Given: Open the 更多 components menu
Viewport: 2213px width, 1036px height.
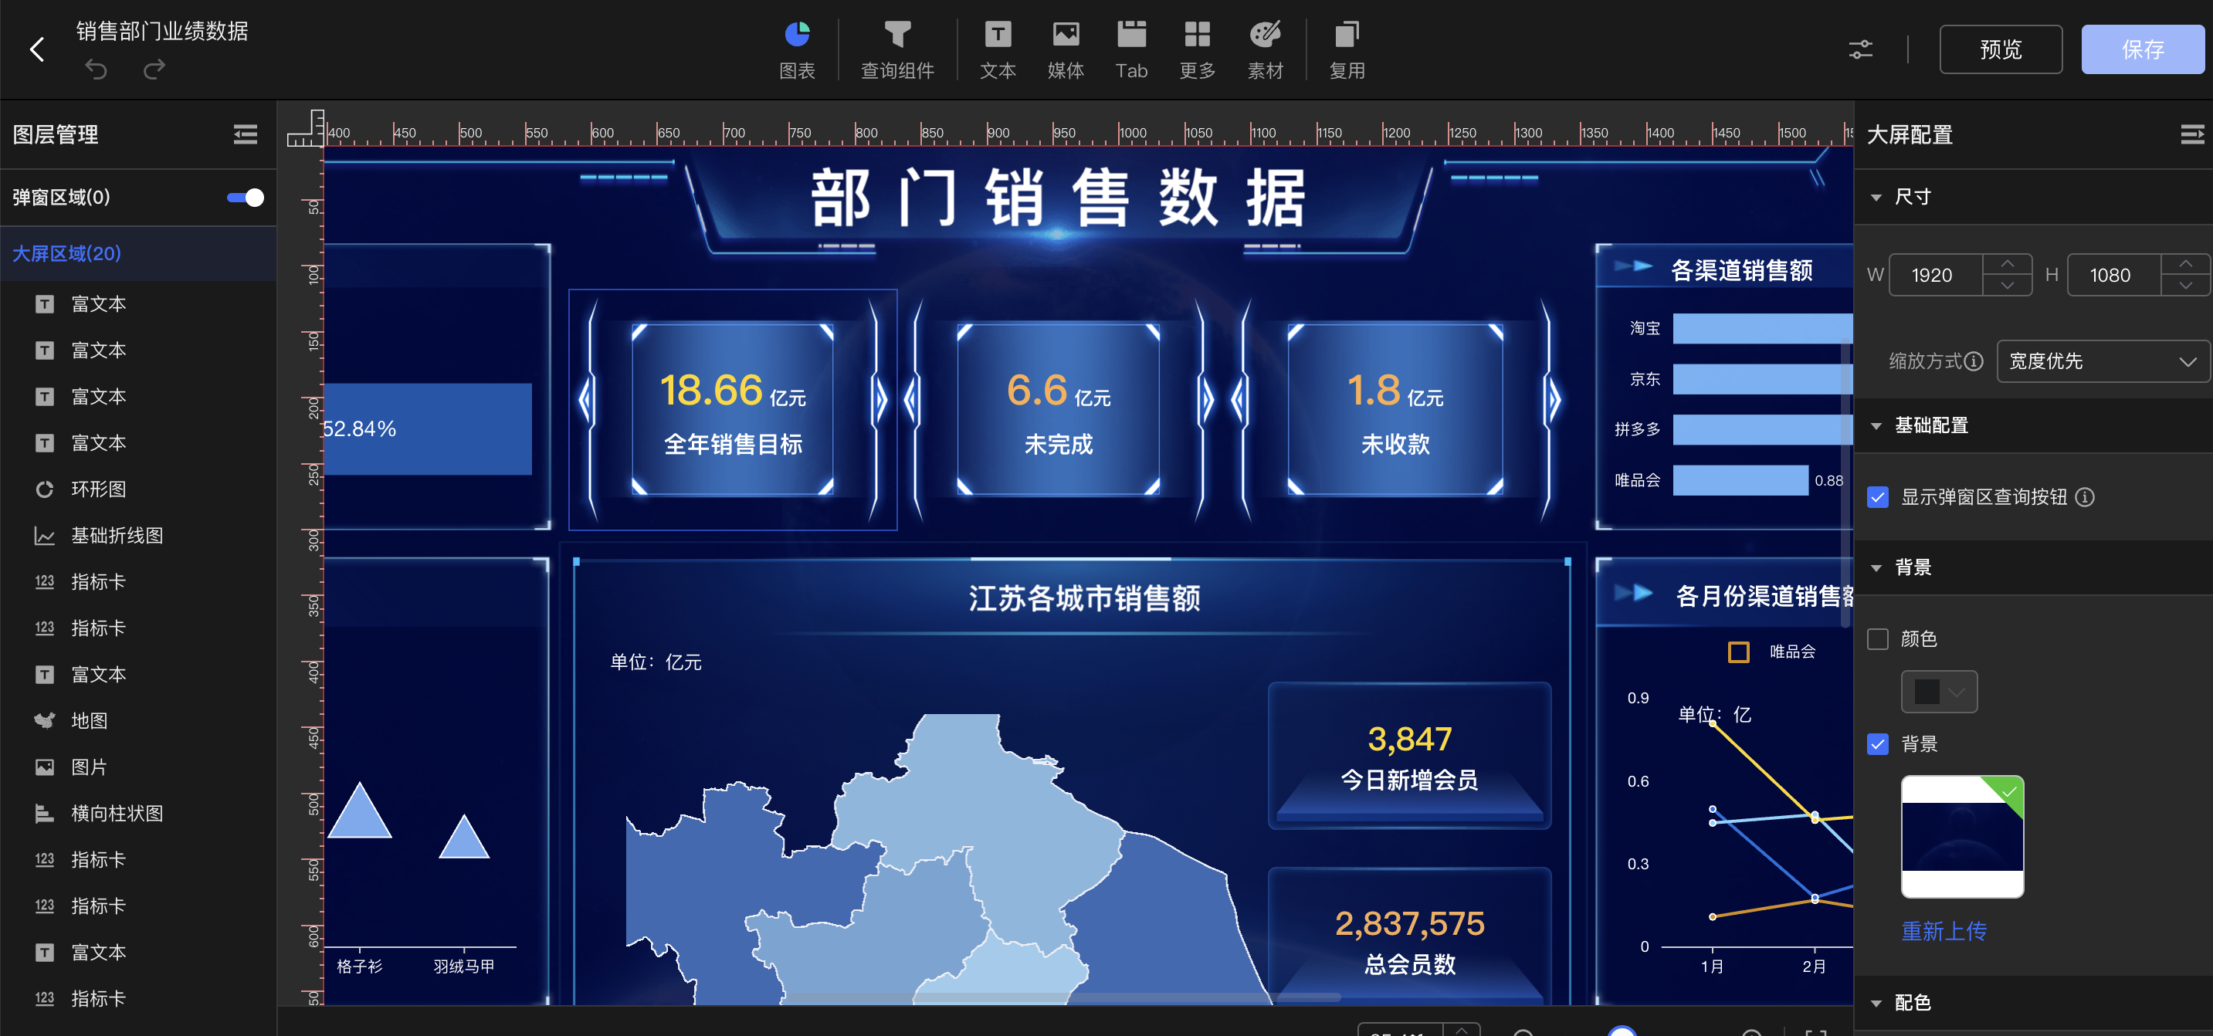Looking at the screenshot, I should [x=1197, y=50].
